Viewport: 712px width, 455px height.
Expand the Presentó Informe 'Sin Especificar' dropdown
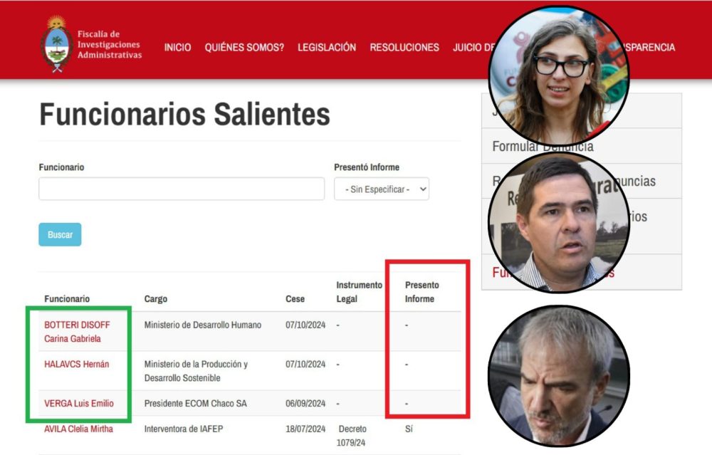point(382,189)
